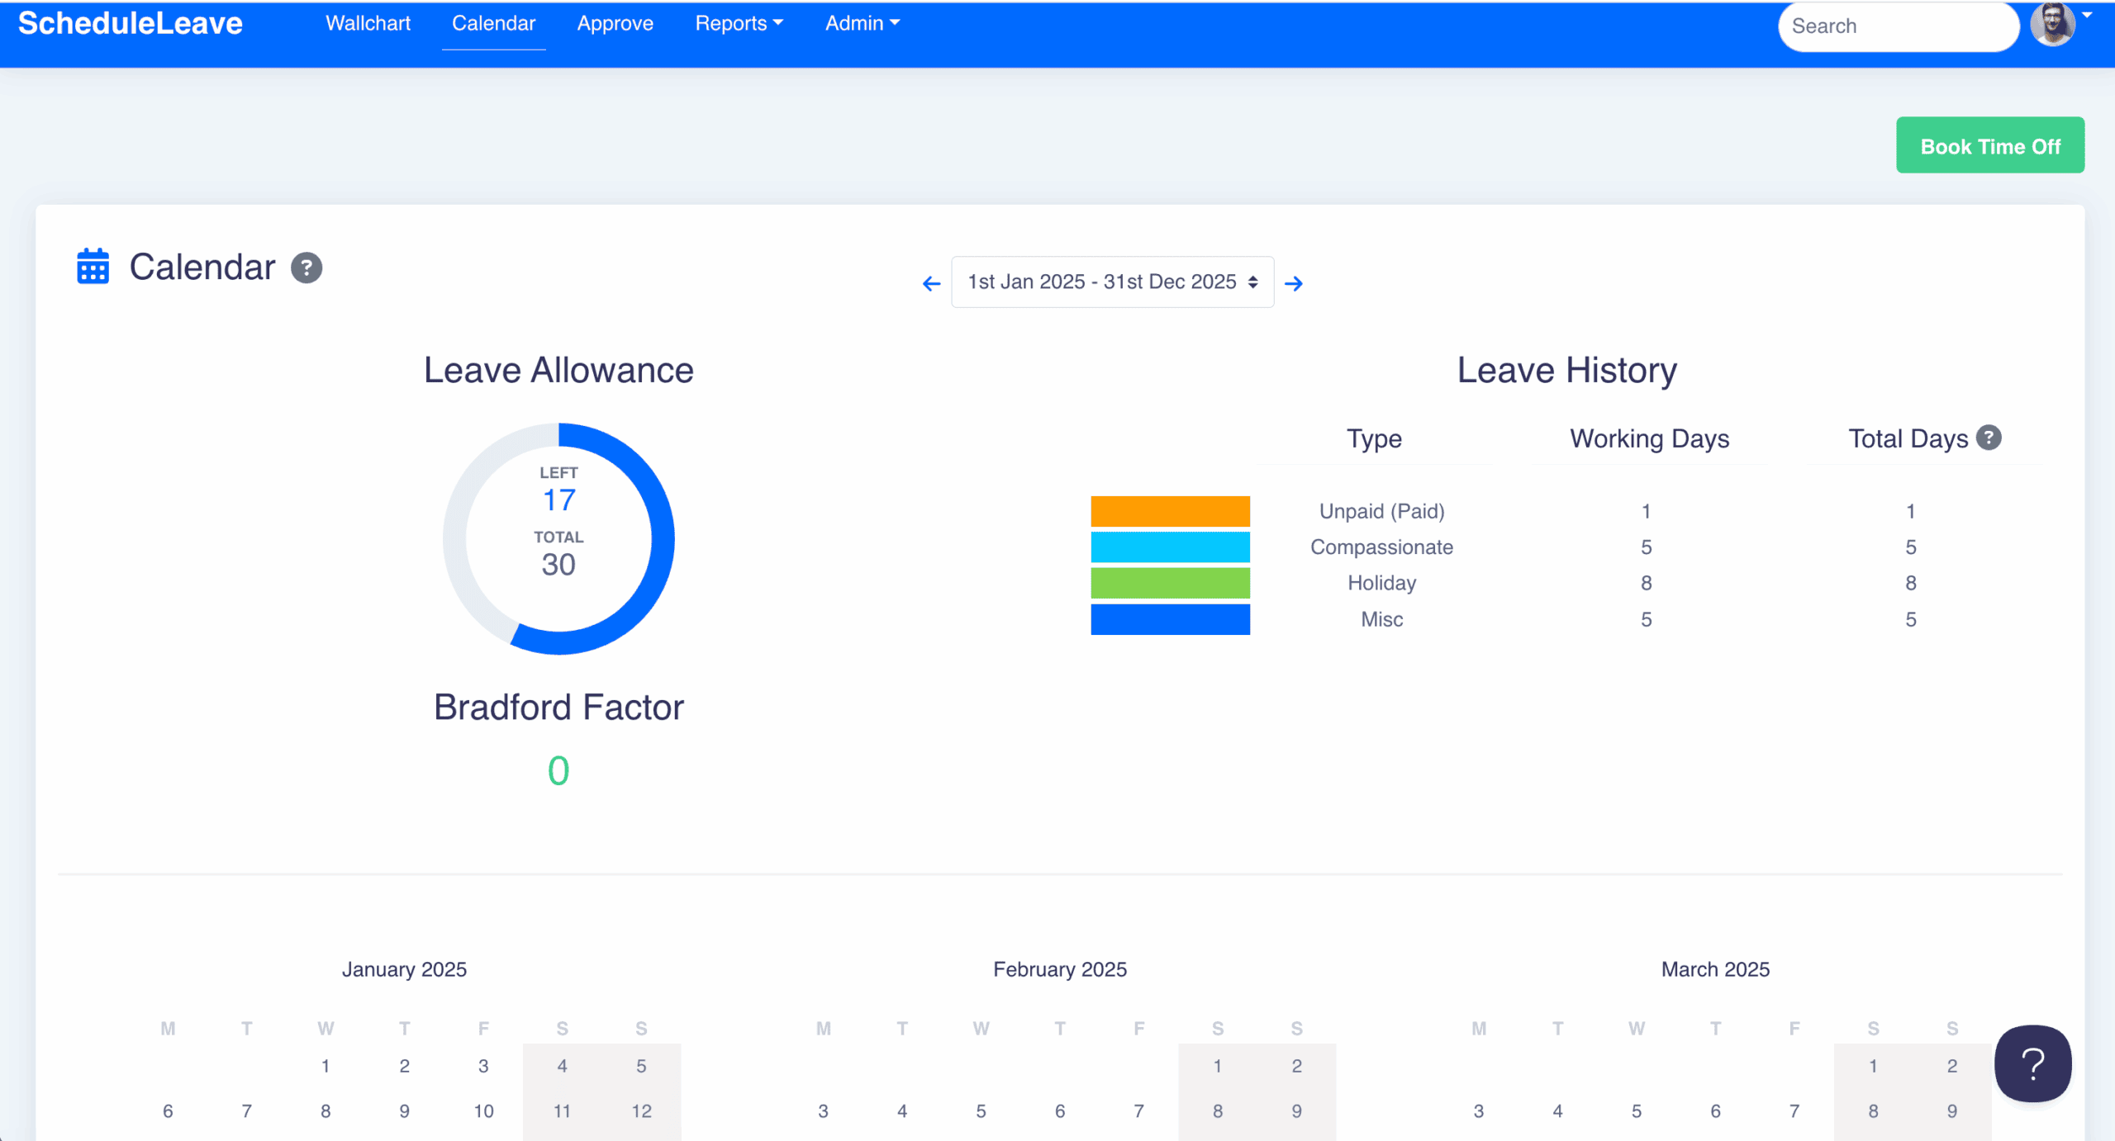Click into the Search field
The height and width of the screenshot is (1141, 2115).
click(1897, 26)
